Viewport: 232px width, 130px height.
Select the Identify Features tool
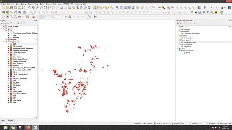click(x=117, y=7)
